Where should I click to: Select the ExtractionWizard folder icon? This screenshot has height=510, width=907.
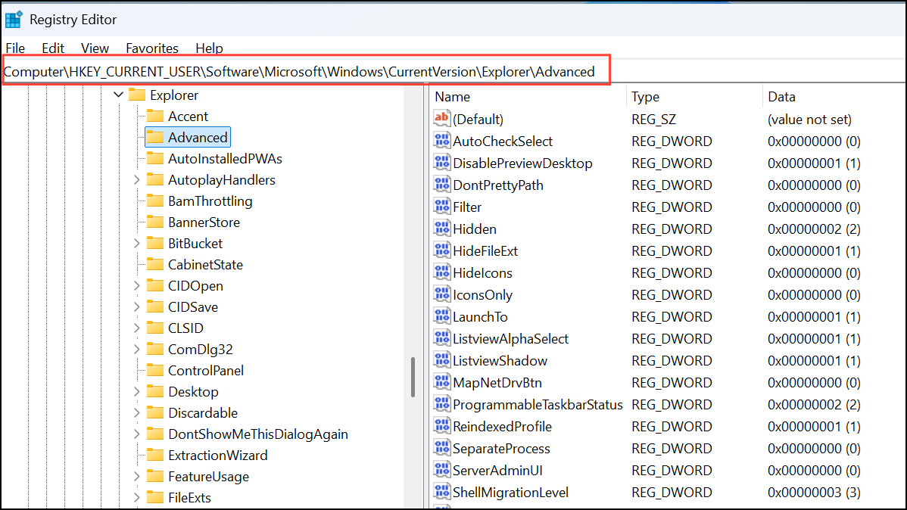click(x=155, y=455)
